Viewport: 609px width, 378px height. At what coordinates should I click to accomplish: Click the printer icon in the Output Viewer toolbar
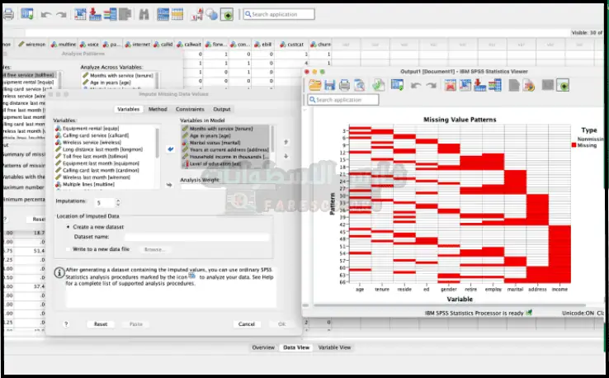tap(344, 85)
